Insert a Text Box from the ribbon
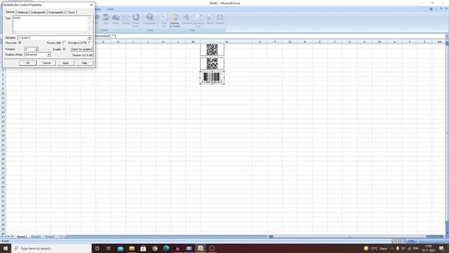Screen dimensions: 449x253 (163, 20)
